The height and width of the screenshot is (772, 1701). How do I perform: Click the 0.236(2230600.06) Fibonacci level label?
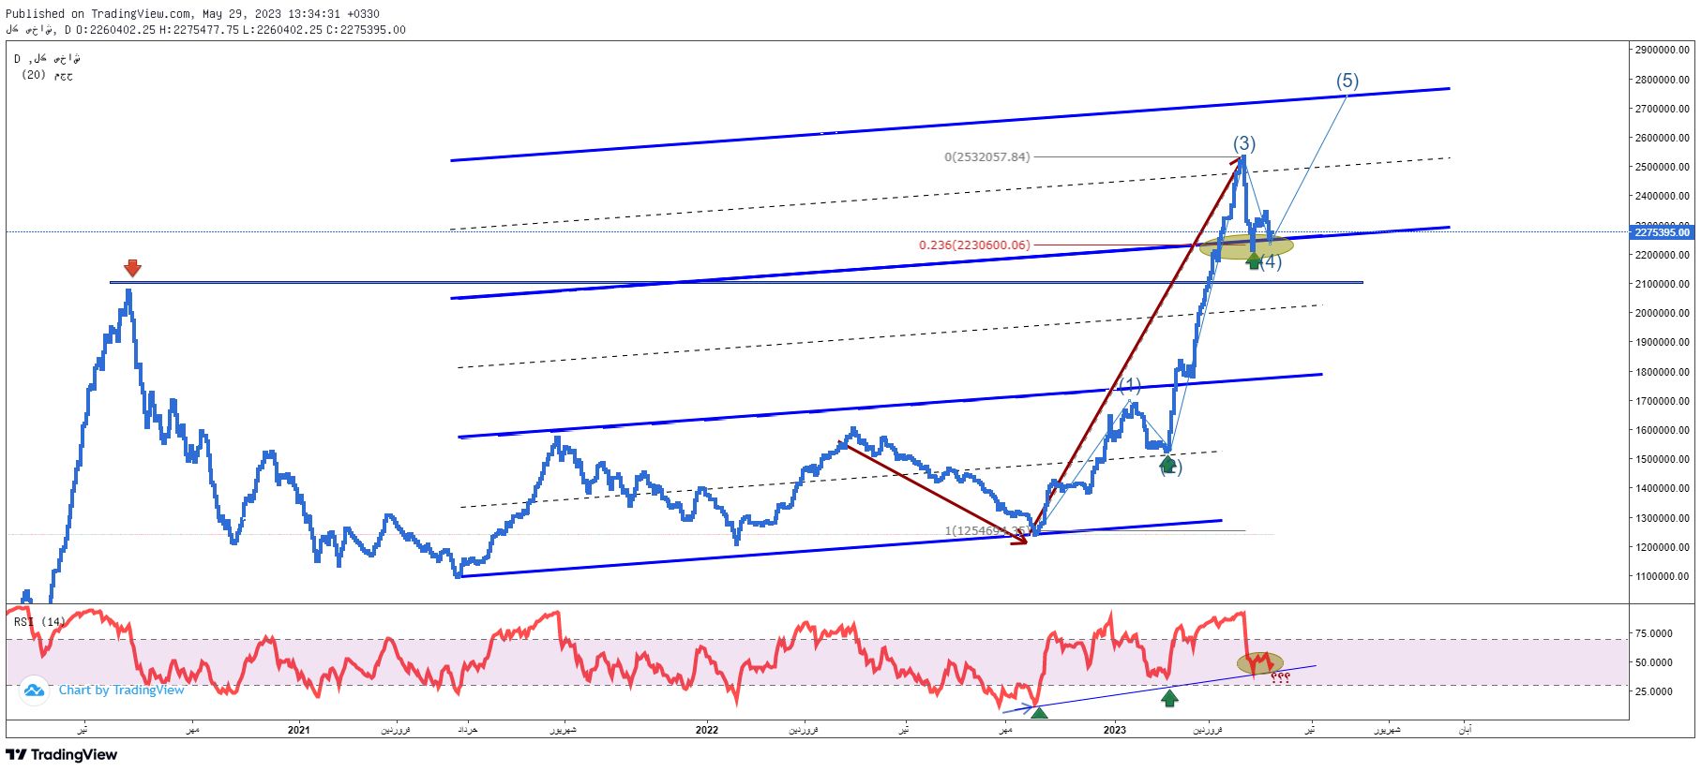[x=973, y=245]
